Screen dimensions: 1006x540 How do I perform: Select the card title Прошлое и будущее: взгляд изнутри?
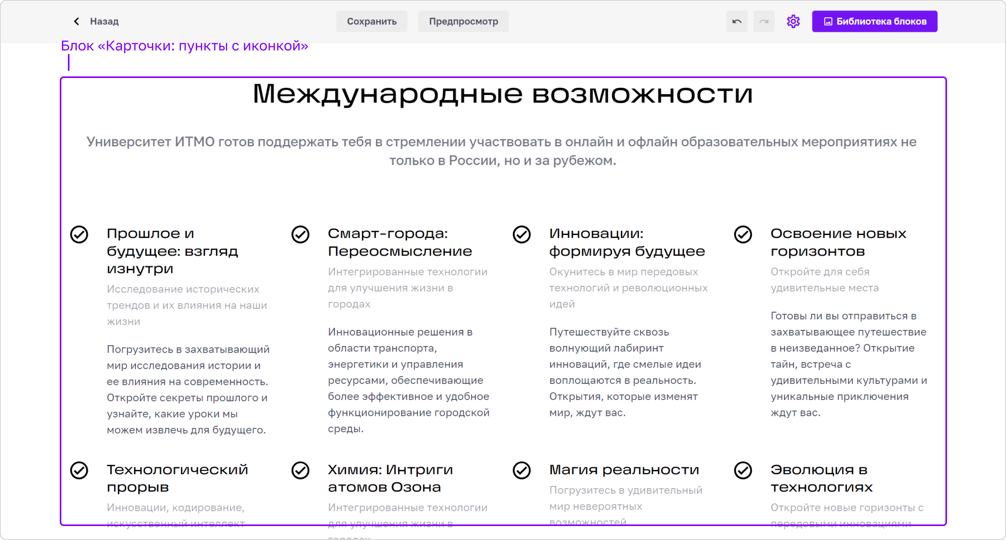(x=172, y=251)
